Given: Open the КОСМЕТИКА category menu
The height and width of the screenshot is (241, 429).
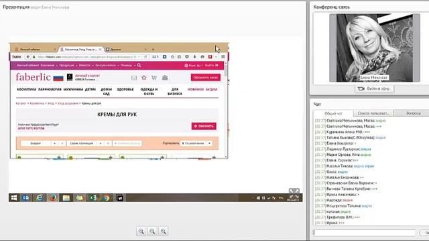Looking at the screenshot, I should [x=27, y=89].
